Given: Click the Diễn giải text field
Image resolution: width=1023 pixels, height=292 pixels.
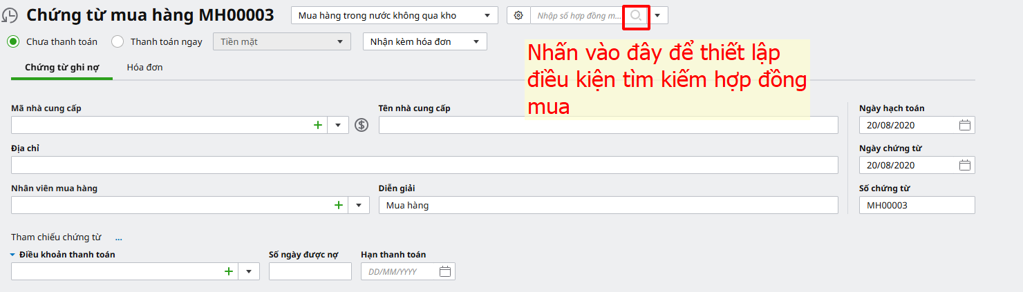Looking at the screenshot, I should click(608, 205).
